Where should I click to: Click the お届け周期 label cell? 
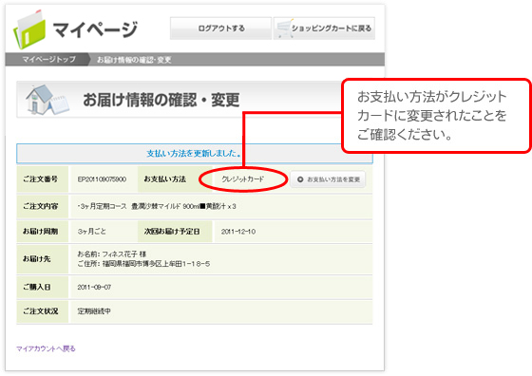point(43,232)
